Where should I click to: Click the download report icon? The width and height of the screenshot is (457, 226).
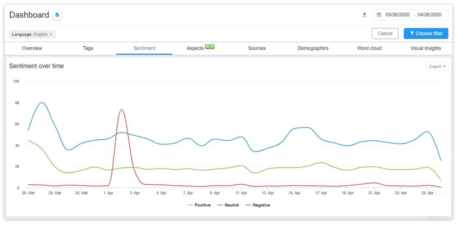pyautogui.click(x=365, y=15)
